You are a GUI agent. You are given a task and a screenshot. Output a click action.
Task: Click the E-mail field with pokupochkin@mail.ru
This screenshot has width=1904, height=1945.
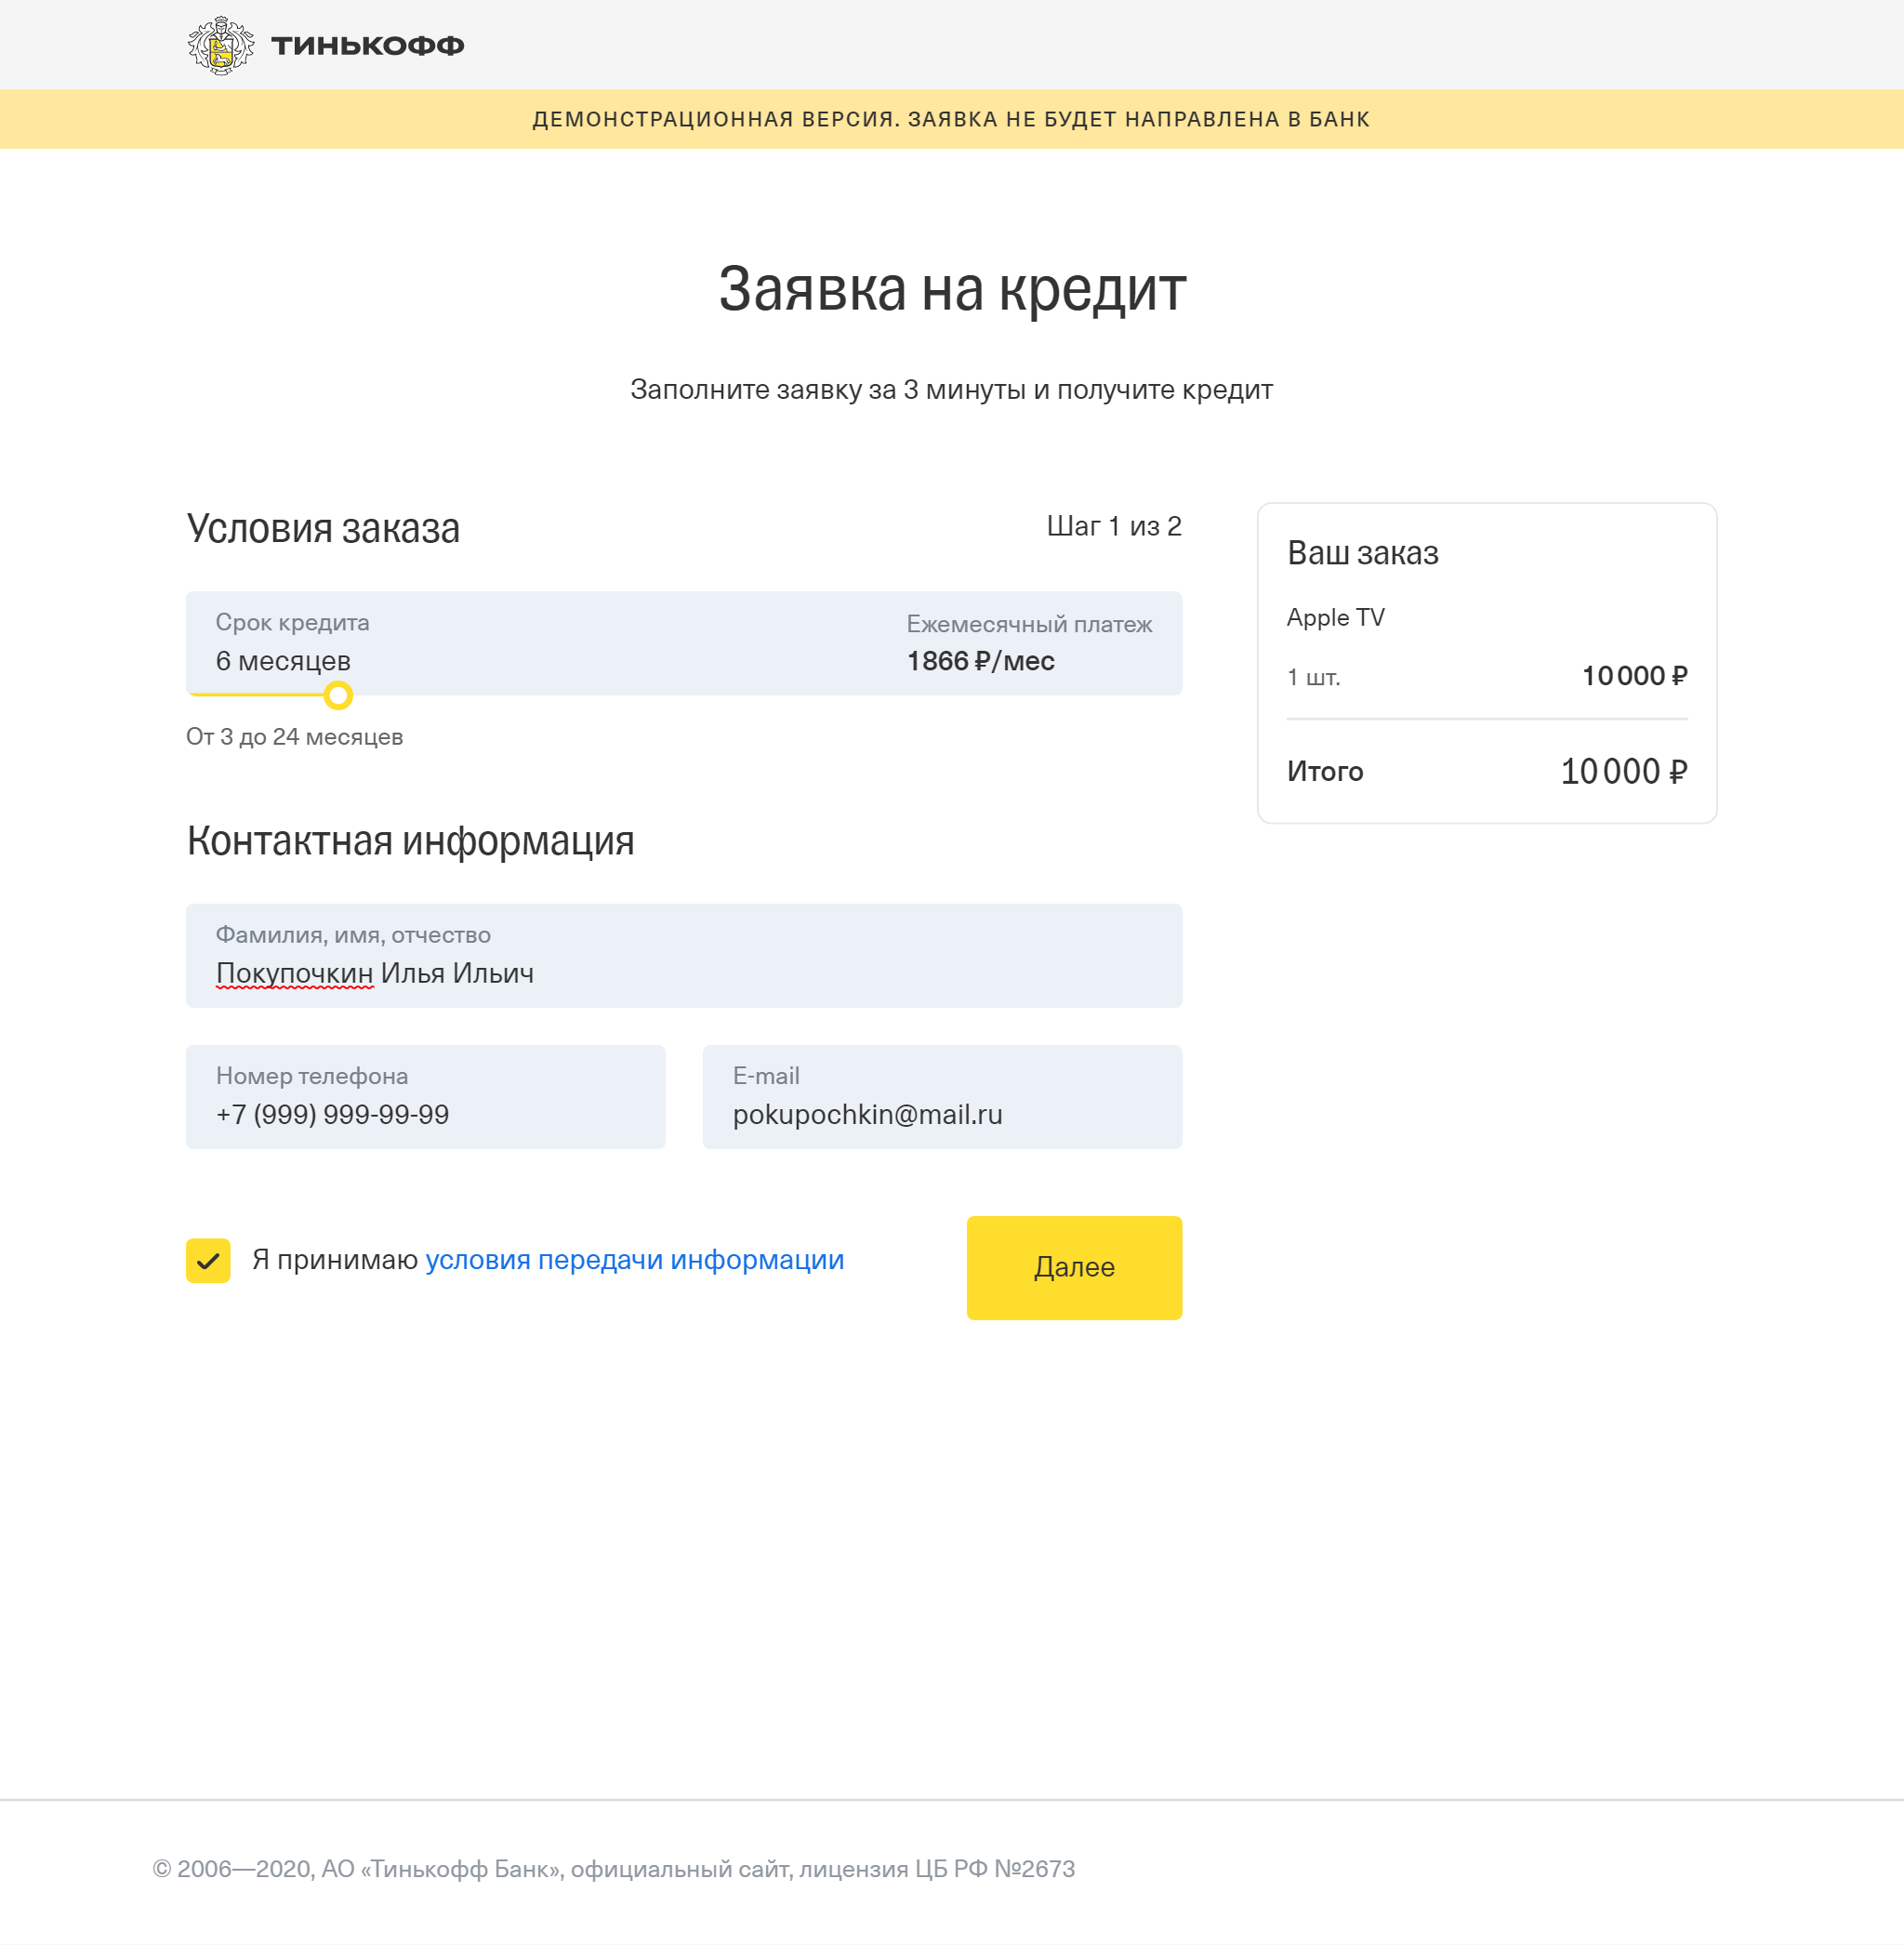pyautogui.click(x=941, y=1096)
